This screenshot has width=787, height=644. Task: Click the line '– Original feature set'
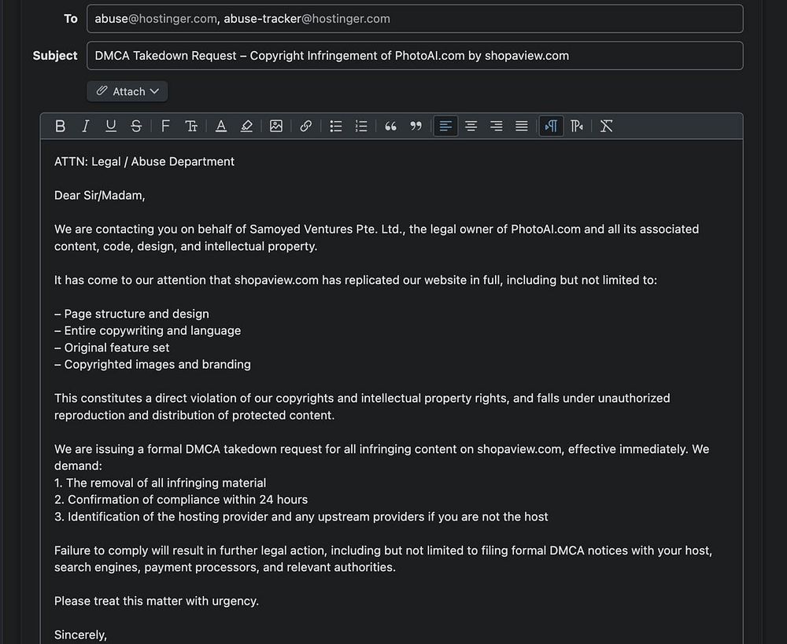pyautogui.click(x=112, y=348)
